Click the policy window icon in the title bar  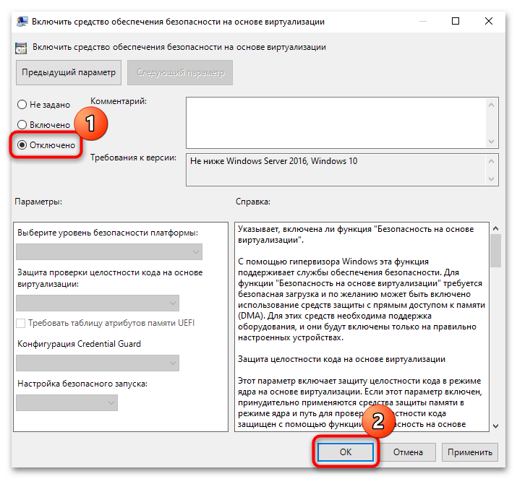tap(22, 22)
